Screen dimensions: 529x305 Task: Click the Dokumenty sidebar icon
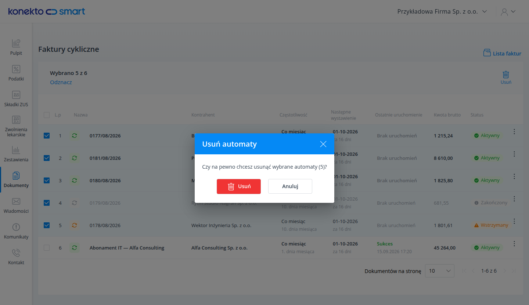tap(16, 176)
